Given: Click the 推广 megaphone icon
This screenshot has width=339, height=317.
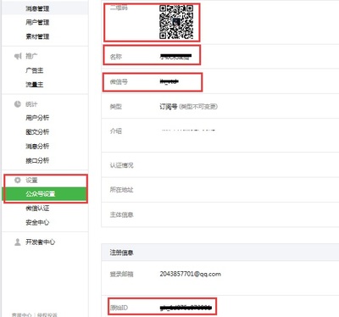Looking at the screenshot, I should point(18,56).
